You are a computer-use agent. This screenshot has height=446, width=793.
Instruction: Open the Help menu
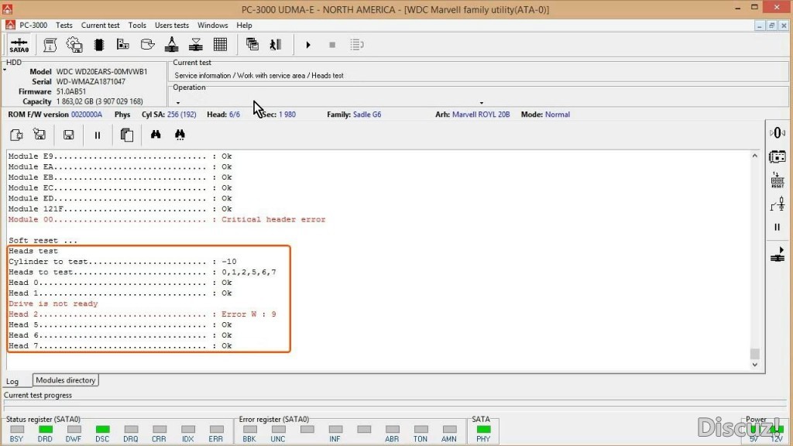click(x=244, y=26)
